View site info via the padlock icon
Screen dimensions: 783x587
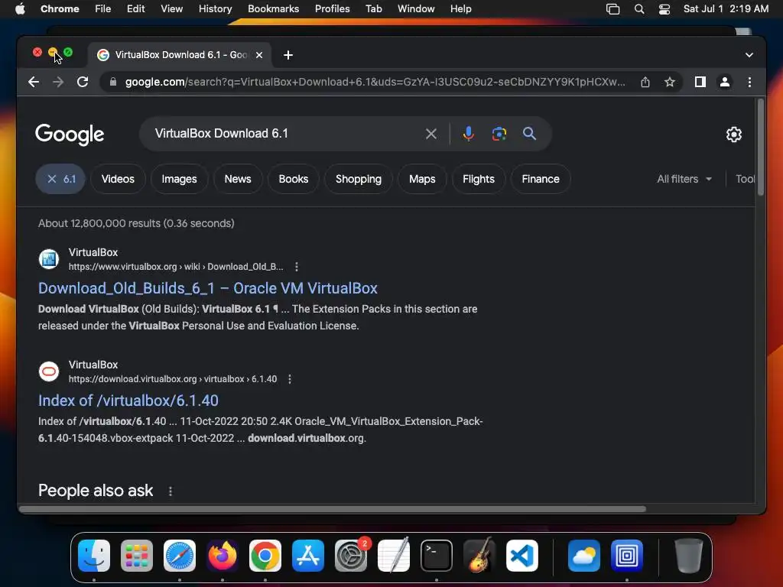(x=113, y=82)
